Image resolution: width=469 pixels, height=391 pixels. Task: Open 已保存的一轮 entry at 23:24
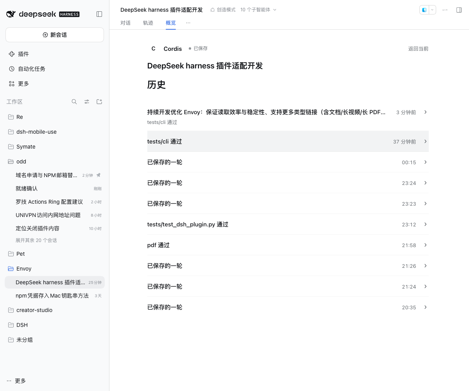coord(288,183)
